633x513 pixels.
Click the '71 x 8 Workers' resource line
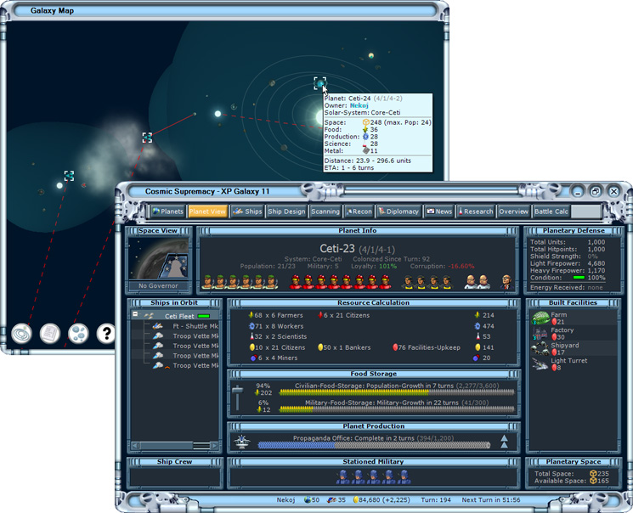(276, 326)
